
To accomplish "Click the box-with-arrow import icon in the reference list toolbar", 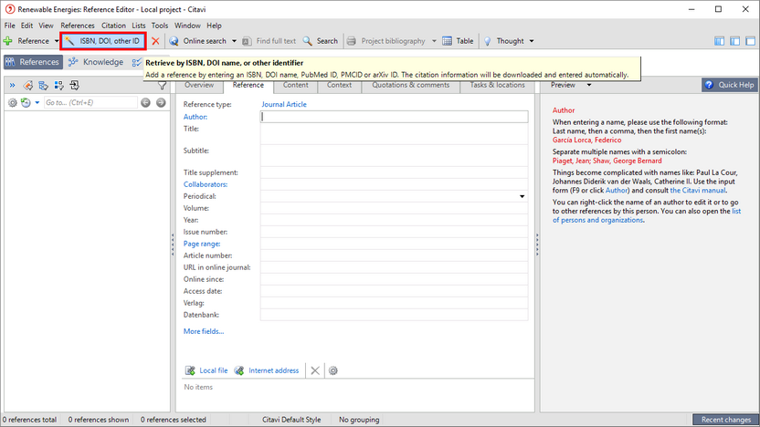I will [75, 86].
